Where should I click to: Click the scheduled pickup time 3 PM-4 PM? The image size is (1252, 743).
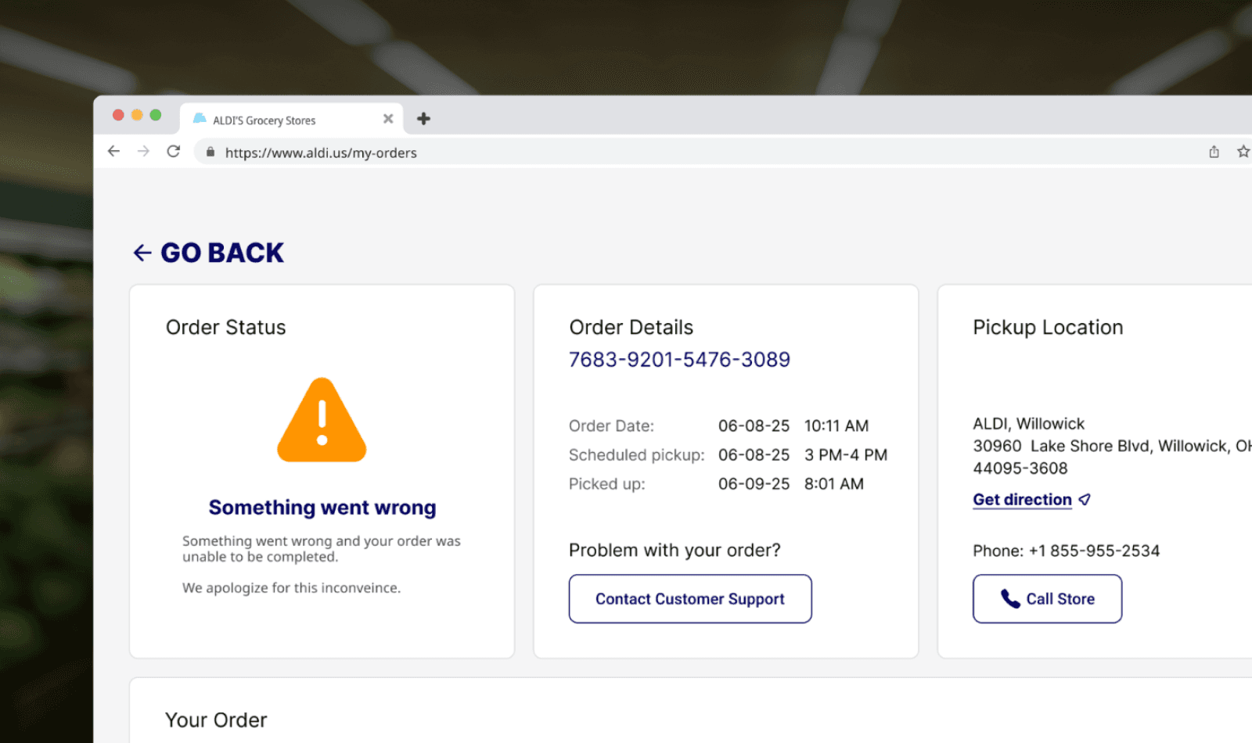846,455
